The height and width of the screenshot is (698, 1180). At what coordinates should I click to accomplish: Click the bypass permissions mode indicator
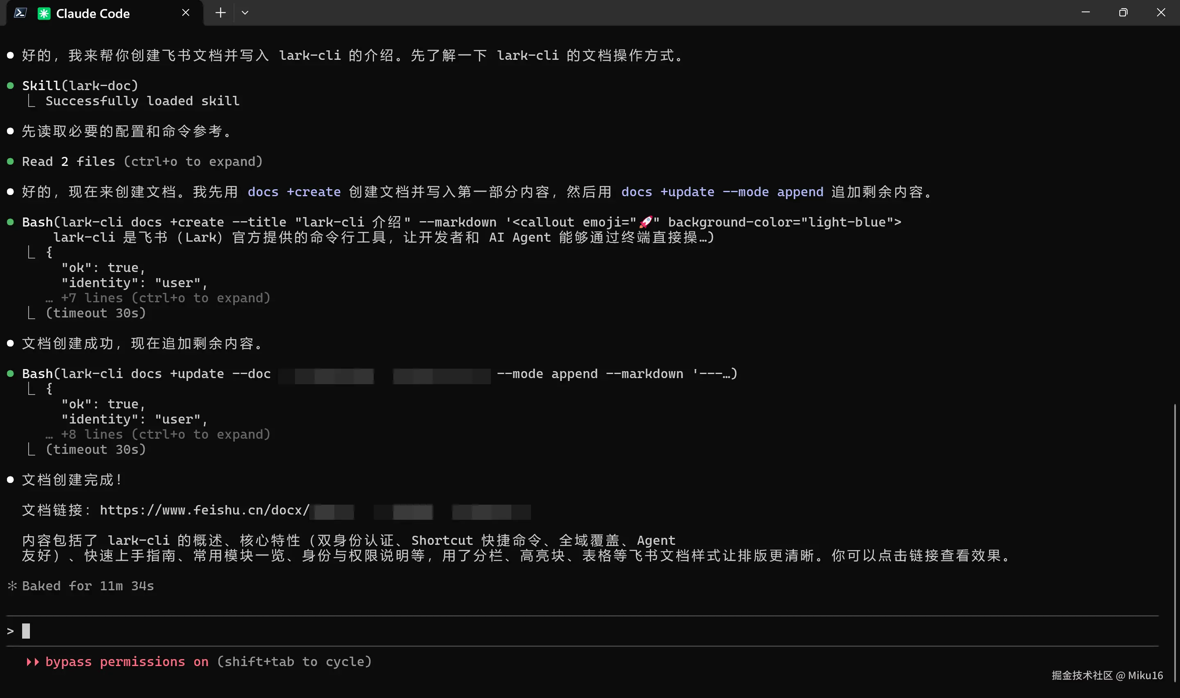point(127,661)
